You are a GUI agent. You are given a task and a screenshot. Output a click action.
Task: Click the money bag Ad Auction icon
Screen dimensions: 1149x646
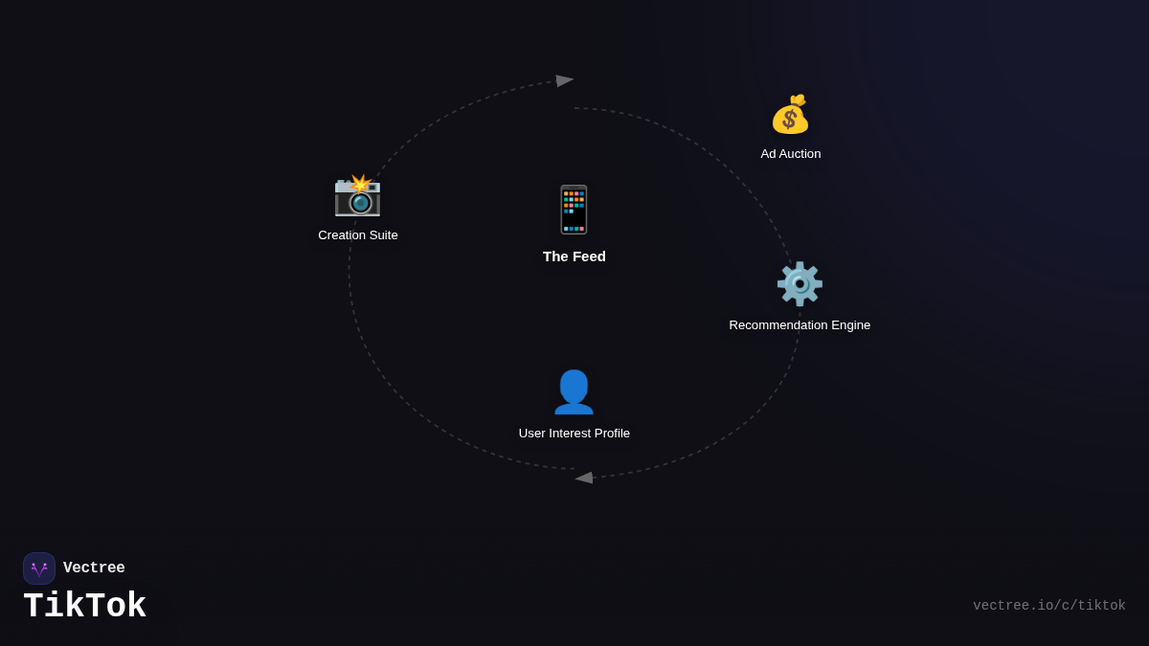click(x=790, y=115)
